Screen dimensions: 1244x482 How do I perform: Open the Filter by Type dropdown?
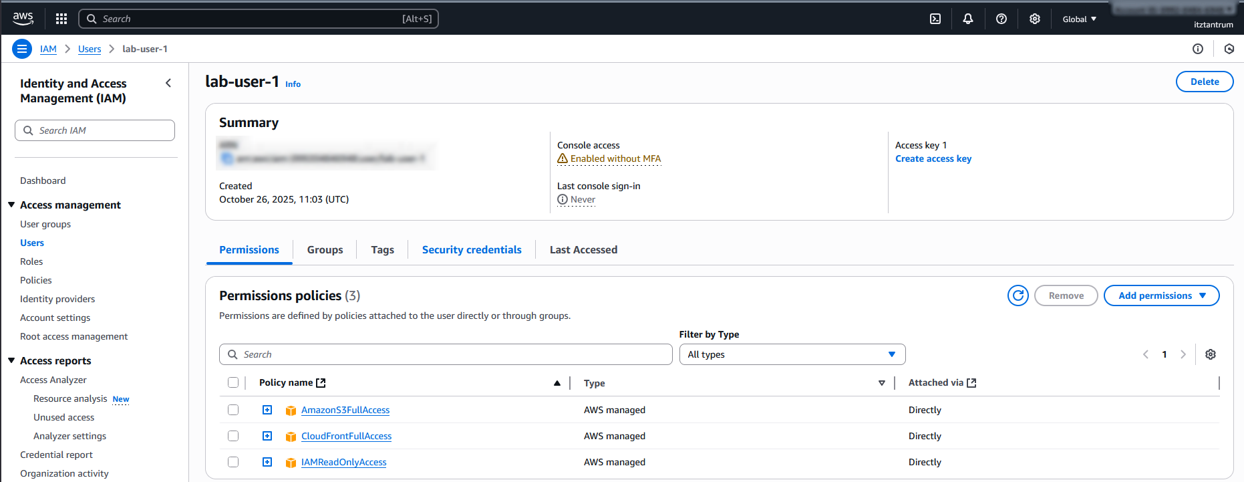(792, 354)
